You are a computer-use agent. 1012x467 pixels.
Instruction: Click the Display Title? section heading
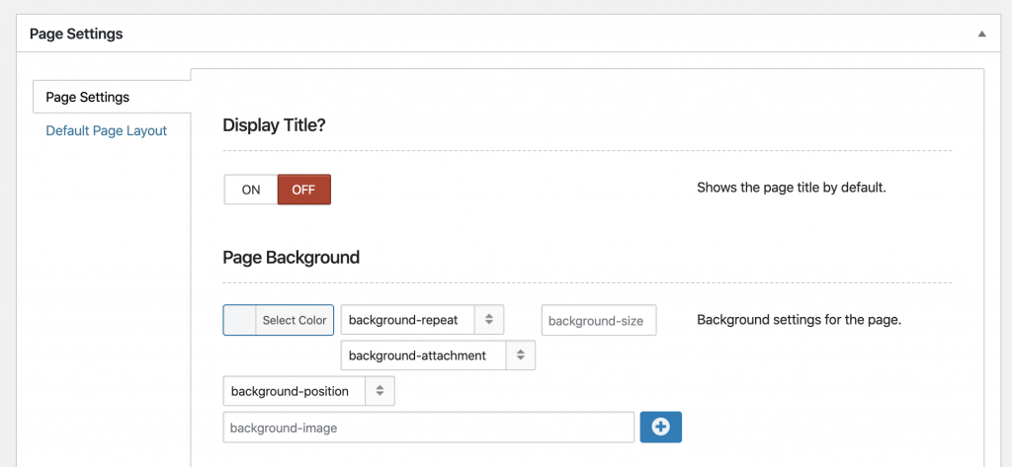pos(274,125)
